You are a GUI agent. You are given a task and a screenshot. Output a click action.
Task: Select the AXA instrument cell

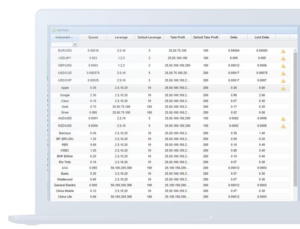64,168
